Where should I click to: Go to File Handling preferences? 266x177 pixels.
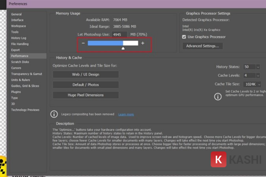[20, 44]
